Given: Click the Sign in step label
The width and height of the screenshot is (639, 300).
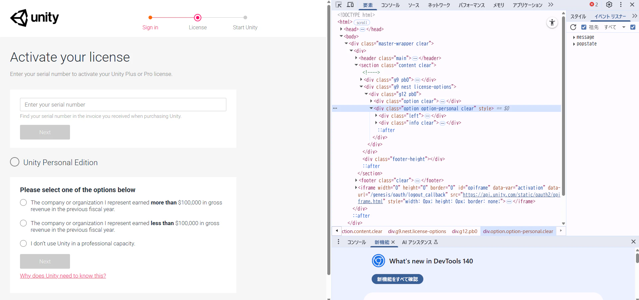Looking at the screenshot, I should [150, 27].
